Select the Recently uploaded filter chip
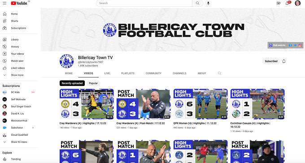The width and height of the screenshot is (305, 163). click(x=72, y=83)
